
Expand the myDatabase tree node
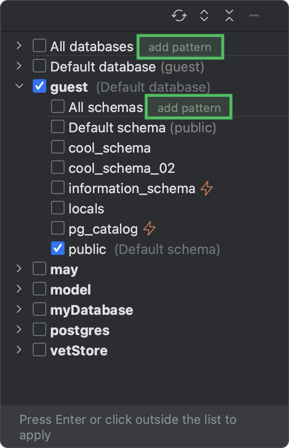click(19, 309)
